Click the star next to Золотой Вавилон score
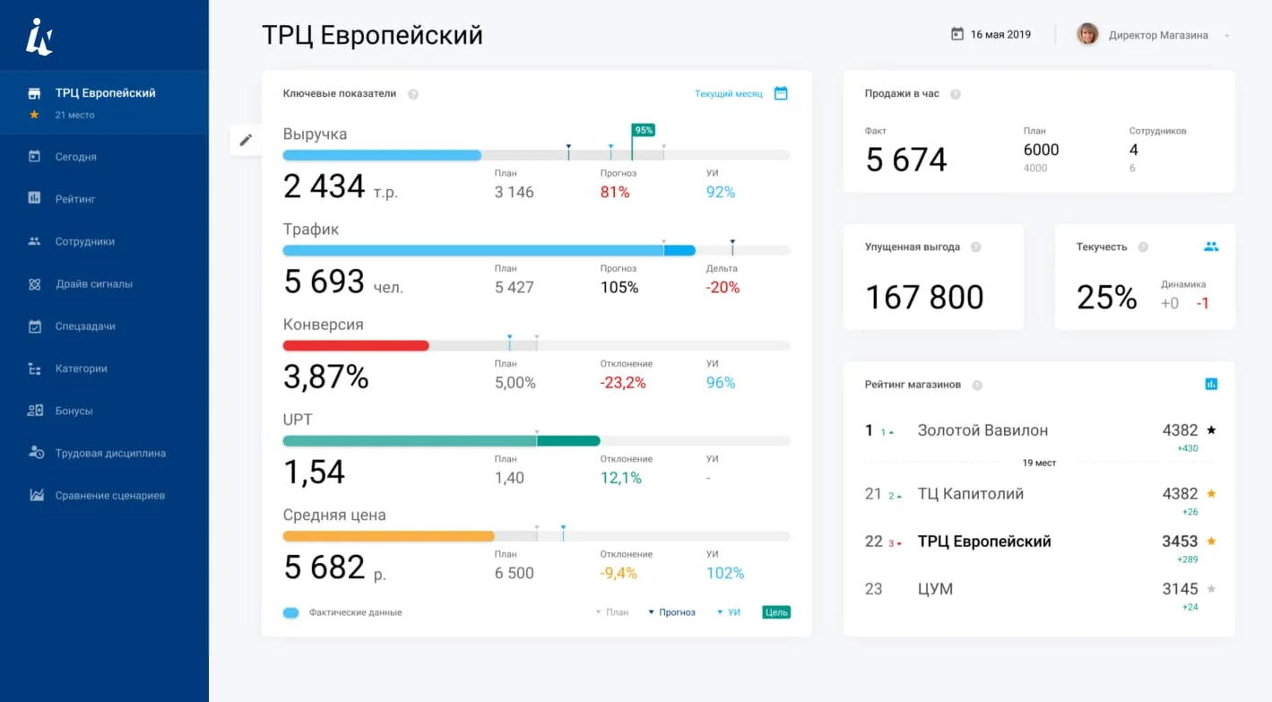This screenshot has width=1272, height=702. [x=1211, y=430]
